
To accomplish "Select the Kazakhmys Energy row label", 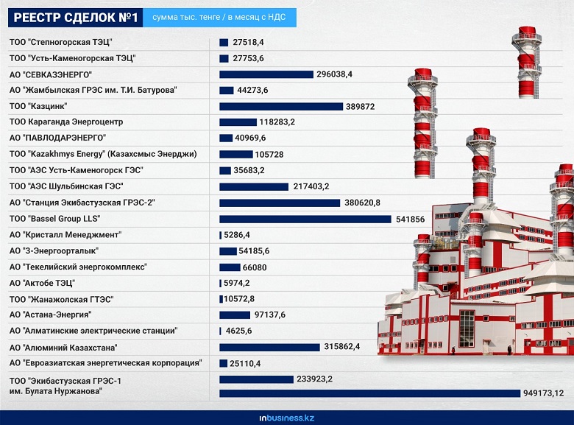I will (103, 154).
